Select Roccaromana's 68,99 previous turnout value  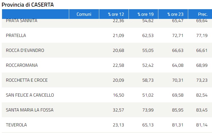click(x=202, y=65)
